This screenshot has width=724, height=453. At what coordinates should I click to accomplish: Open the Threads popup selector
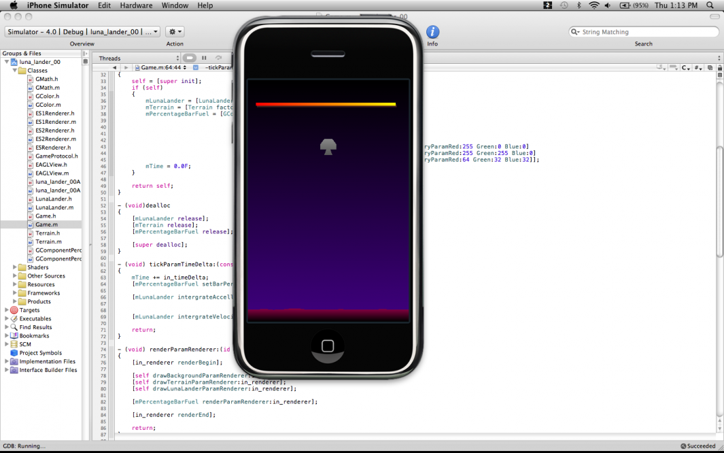click(137, 58)
